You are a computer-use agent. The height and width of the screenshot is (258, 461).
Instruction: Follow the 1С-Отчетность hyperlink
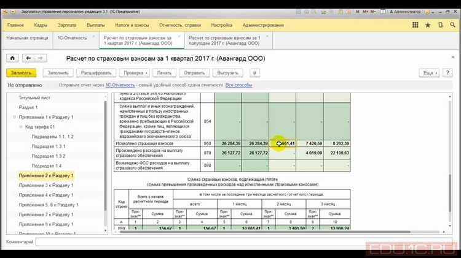click(120, 85)
